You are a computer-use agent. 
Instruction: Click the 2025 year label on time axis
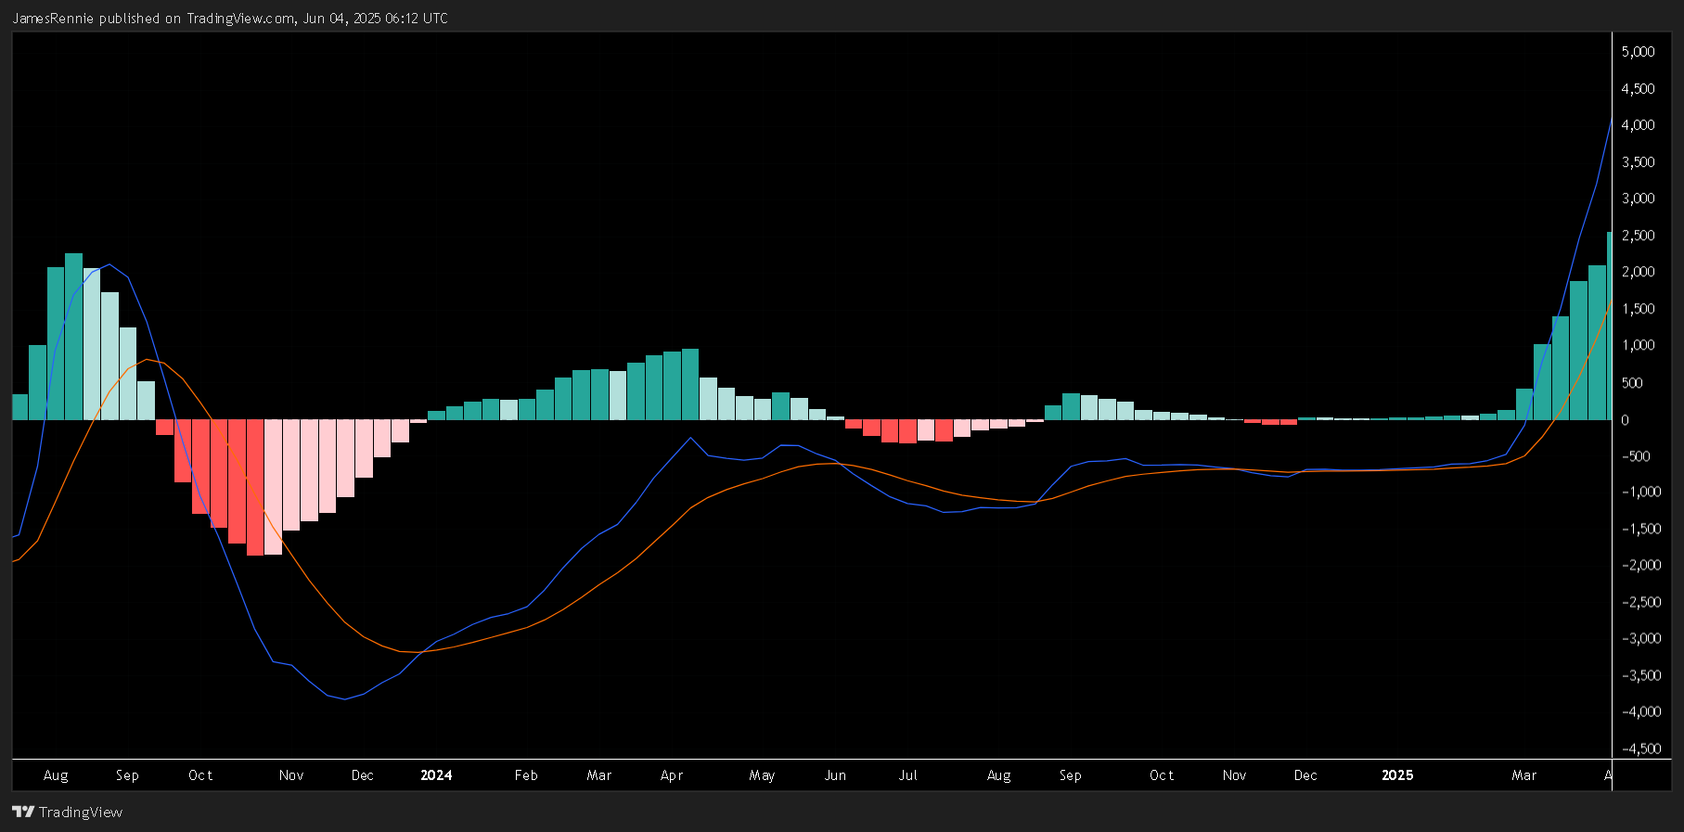tap(1397, 775)
